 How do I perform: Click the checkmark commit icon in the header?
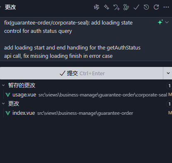(136, 7)
